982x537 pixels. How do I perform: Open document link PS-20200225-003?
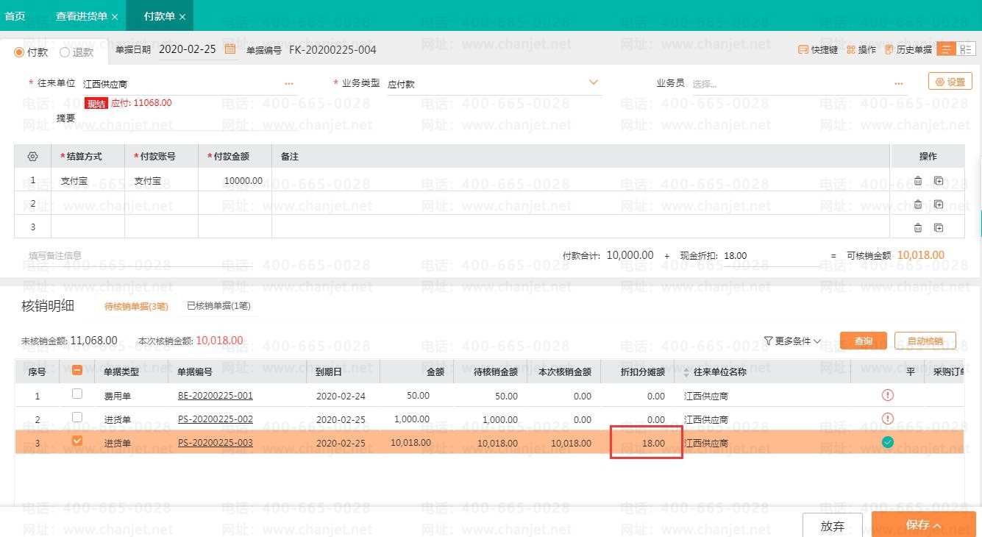(215, 443)
